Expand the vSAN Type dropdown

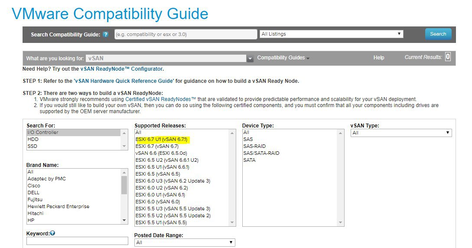point(401,133)
